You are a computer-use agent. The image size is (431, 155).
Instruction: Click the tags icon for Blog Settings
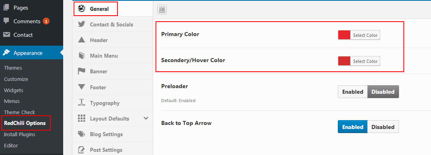click(82, 134)
